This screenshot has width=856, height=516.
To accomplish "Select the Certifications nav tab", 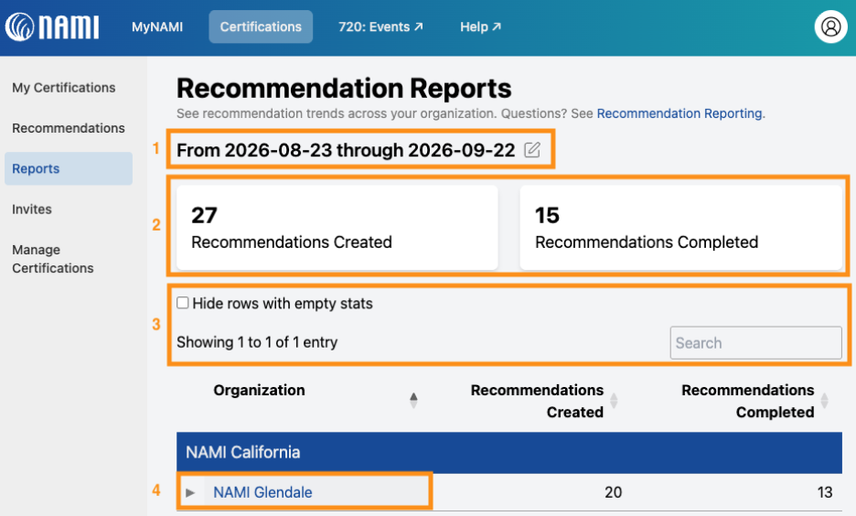I will pos(261,27).
